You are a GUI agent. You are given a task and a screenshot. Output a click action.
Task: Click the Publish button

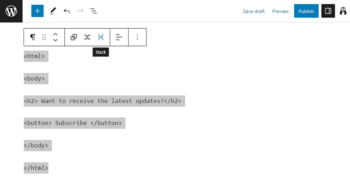click(306, 11)
